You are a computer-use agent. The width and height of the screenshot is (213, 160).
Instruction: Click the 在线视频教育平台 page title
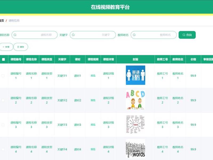[x=110, y=7]
